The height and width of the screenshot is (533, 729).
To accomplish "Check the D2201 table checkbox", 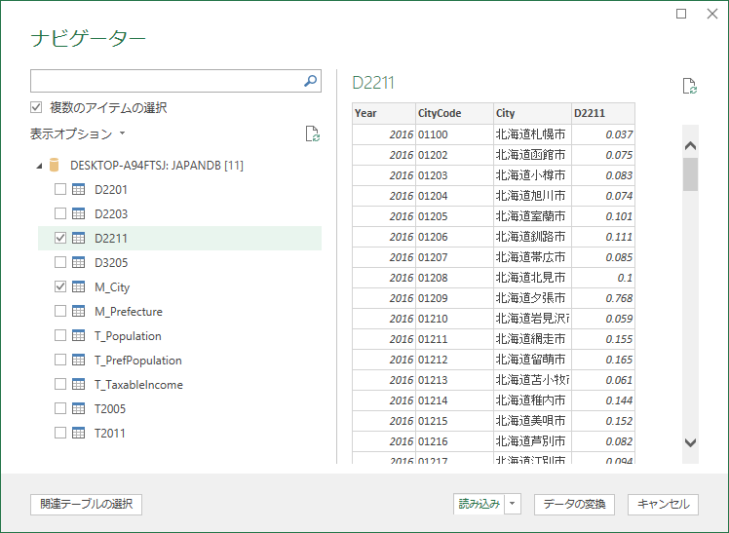I will pyautogui.click(x=60, y=190).
